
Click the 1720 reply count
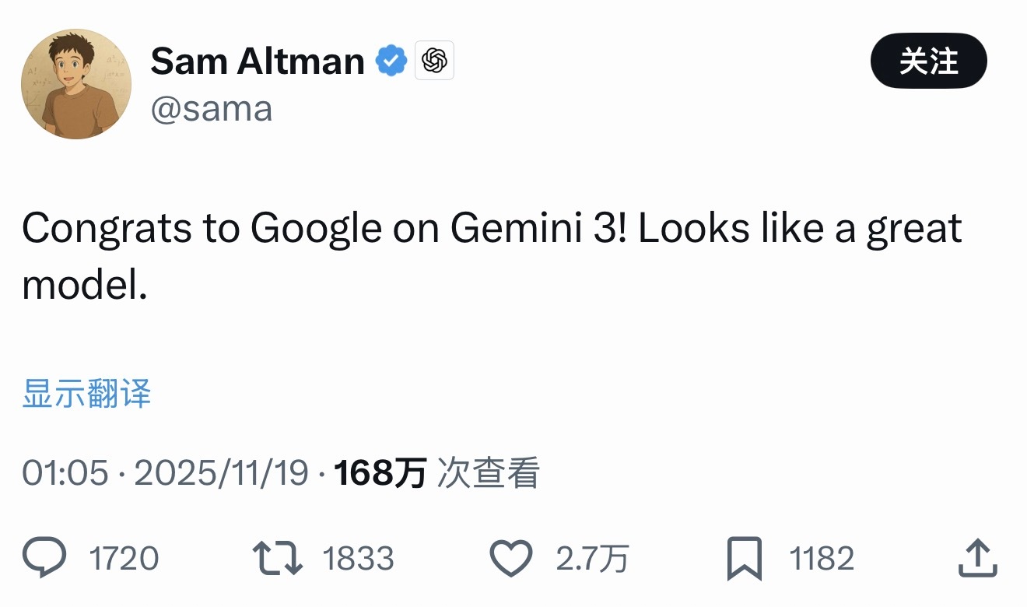[x=124, y=559]
